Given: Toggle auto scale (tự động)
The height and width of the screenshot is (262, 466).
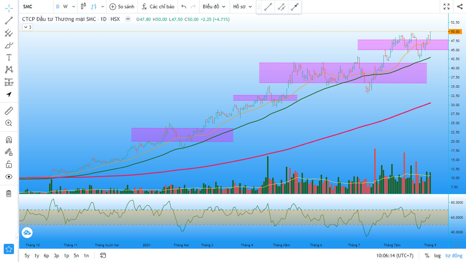Looking at the screenshot, I should (x=454, y=255).
